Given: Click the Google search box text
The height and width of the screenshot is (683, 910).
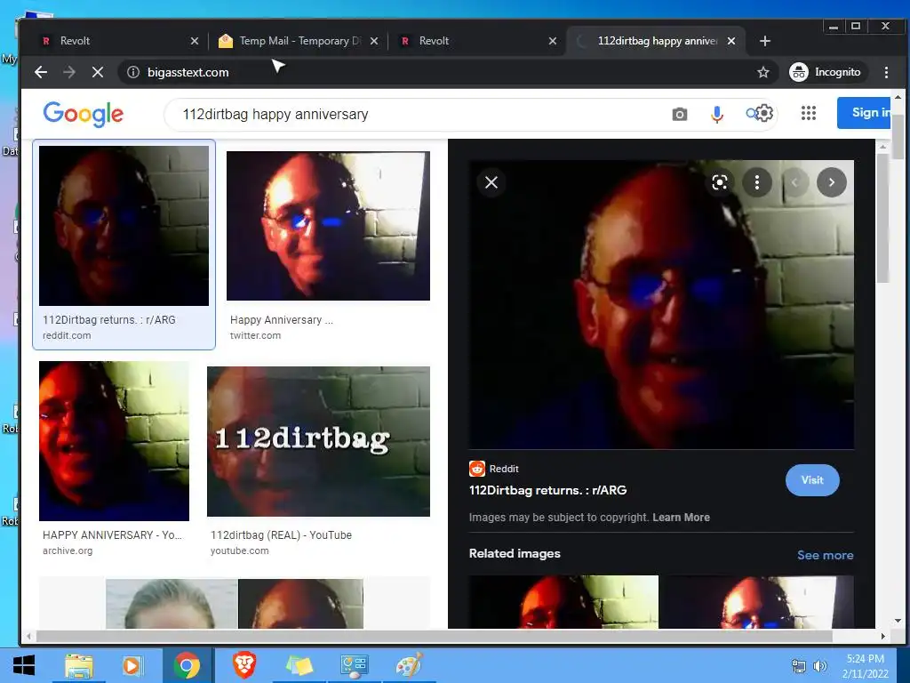Looking at the screenshot, I should coord(275,115).
